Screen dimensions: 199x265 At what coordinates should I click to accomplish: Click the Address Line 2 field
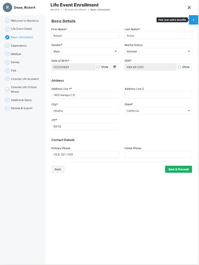158,95
